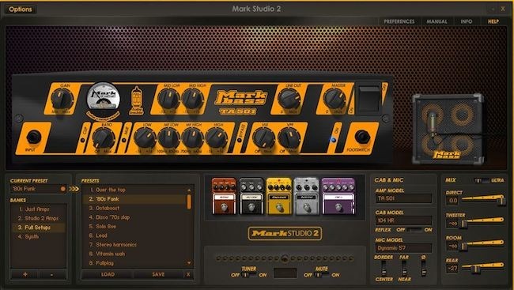Click the orange dot next to '80s Funk
514x290 pixels.
[63, 189]
